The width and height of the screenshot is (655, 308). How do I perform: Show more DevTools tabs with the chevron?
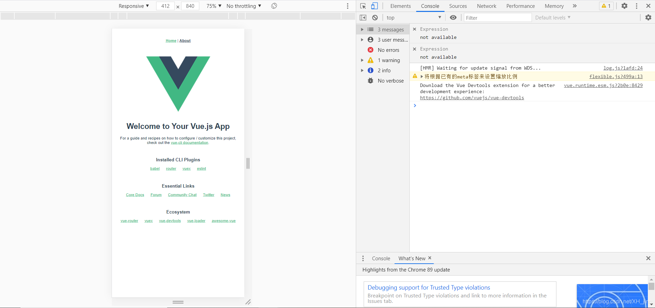[x=574, y=6]
